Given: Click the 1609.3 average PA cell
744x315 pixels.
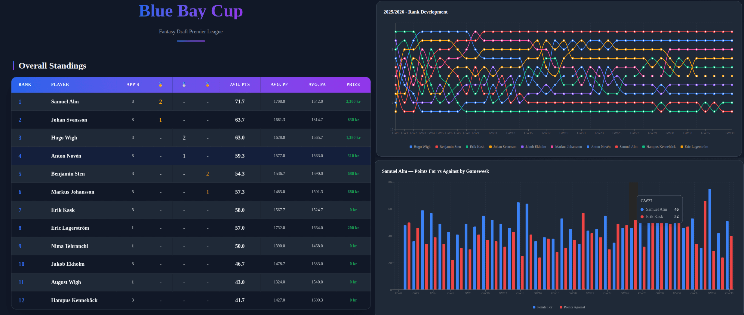Looking at the screenshot, I should tap(317, 300).
